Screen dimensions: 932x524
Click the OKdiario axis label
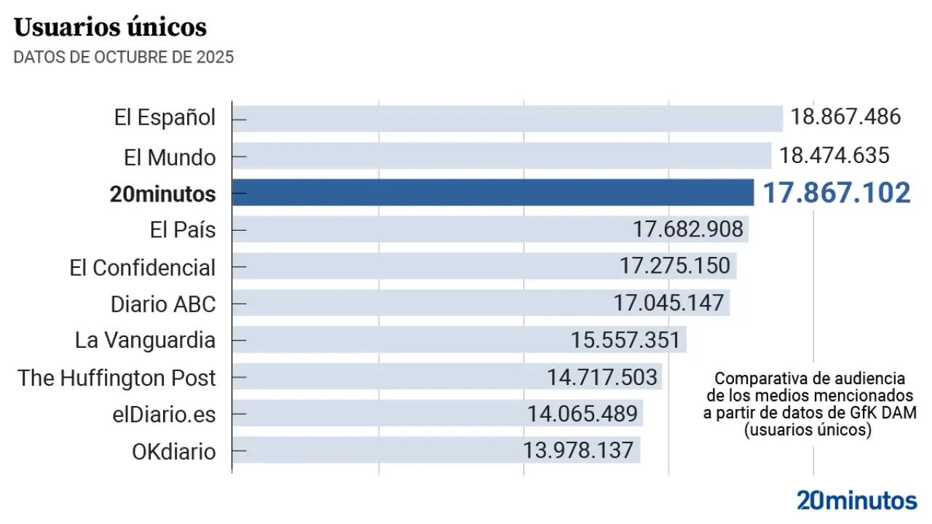(x=173, y=451)
